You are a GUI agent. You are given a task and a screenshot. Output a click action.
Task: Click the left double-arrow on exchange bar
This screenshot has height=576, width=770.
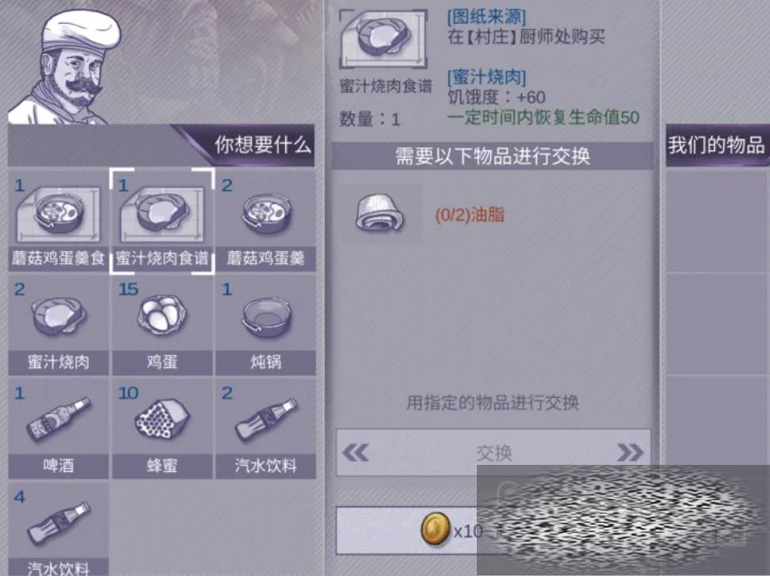click(355, 452)
